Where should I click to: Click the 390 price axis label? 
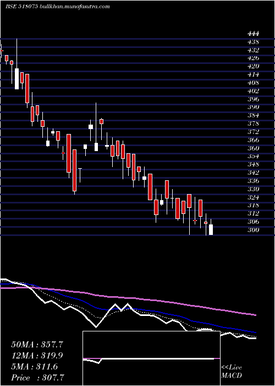coord(253,107)
